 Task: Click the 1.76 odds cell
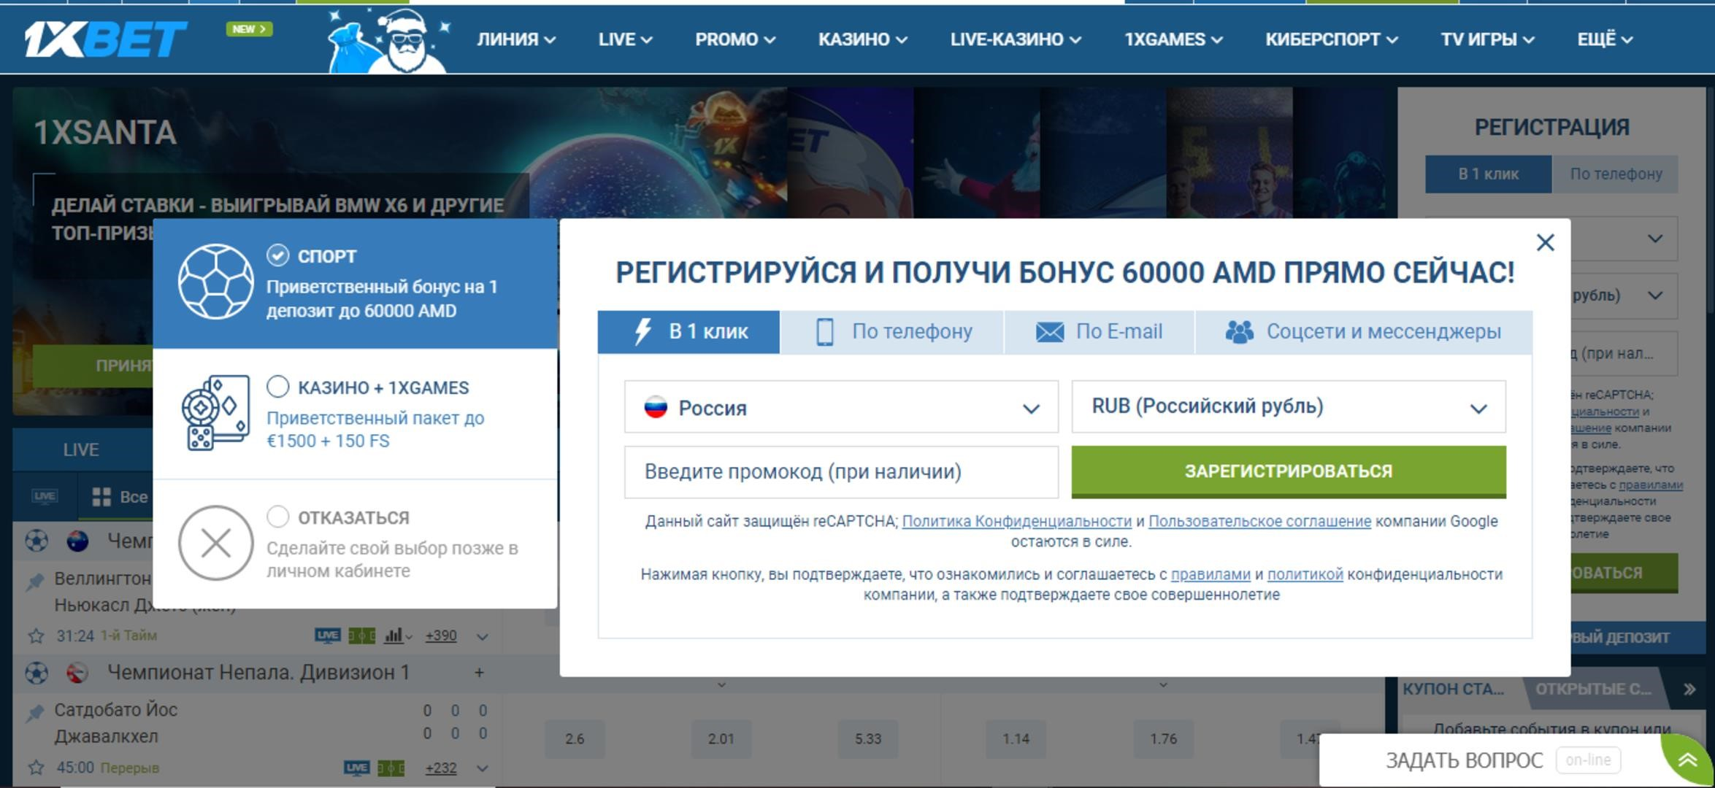(x=1163, y=738)
